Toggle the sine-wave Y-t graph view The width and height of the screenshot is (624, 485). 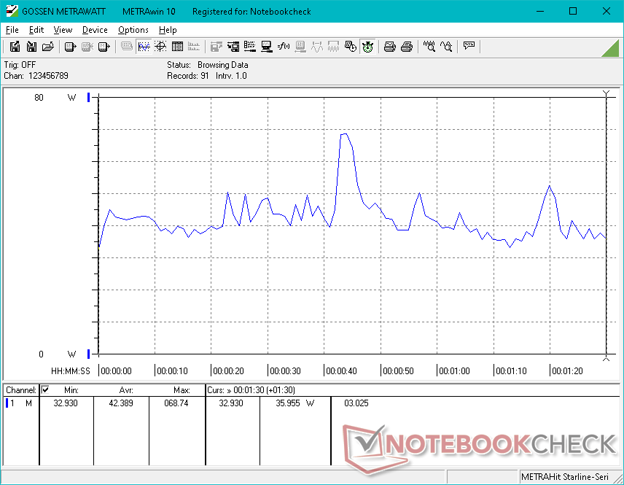[144, 47]
